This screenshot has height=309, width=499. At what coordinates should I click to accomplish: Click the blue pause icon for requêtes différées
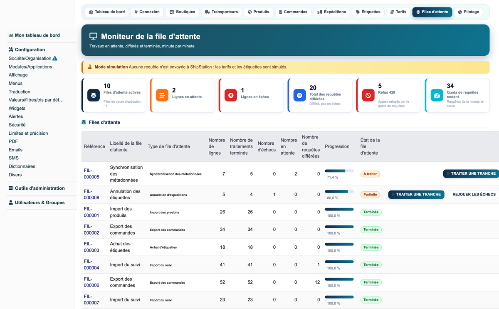tap(299, 95)
